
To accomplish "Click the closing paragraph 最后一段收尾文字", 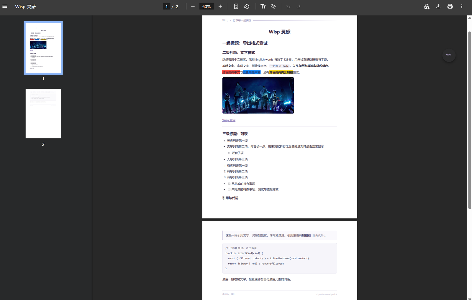I will [x=257, y=279].
